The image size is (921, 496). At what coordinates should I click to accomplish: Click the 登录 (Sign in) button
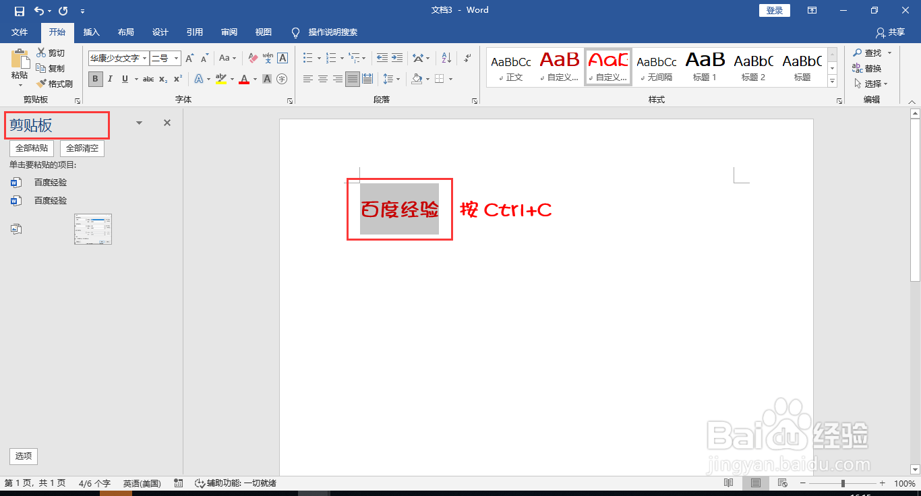pyautogui.click(x=775, y=10)
